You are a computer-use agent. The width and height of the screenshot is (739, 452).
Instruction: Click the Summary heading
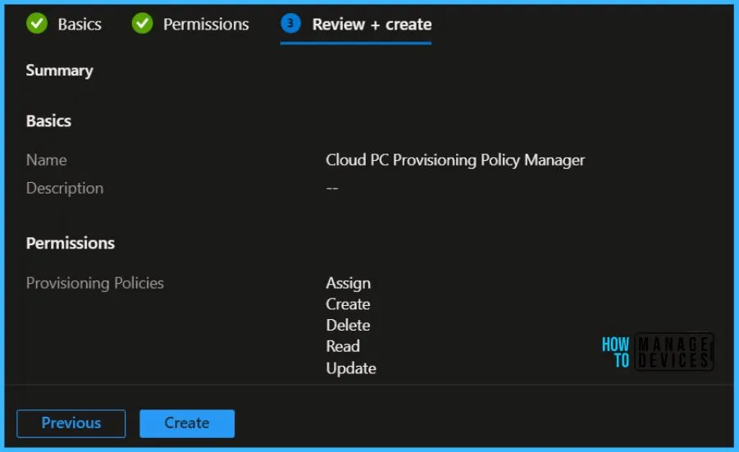(59, 71)
